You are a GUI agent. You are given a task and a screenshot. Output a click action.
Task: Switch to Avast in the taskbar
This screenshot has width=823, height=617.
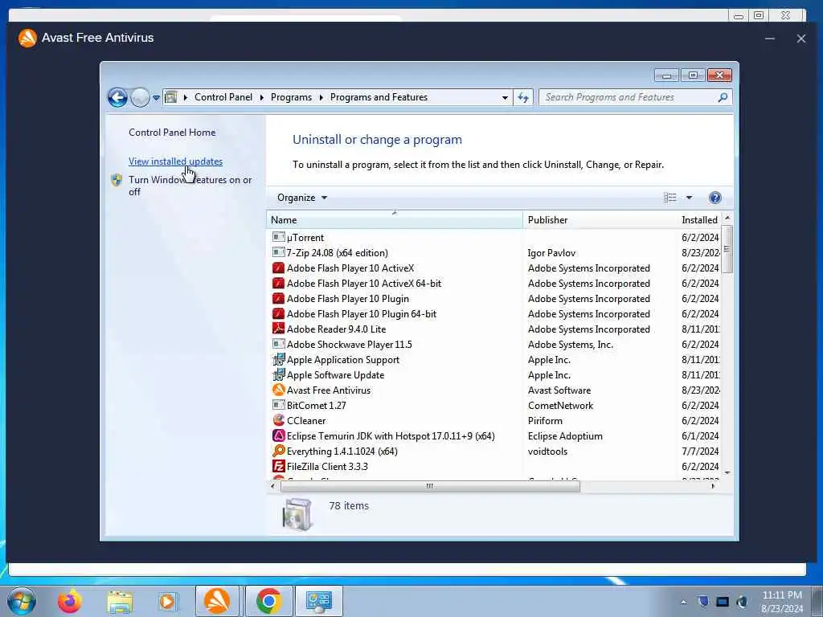coord(217,601)
